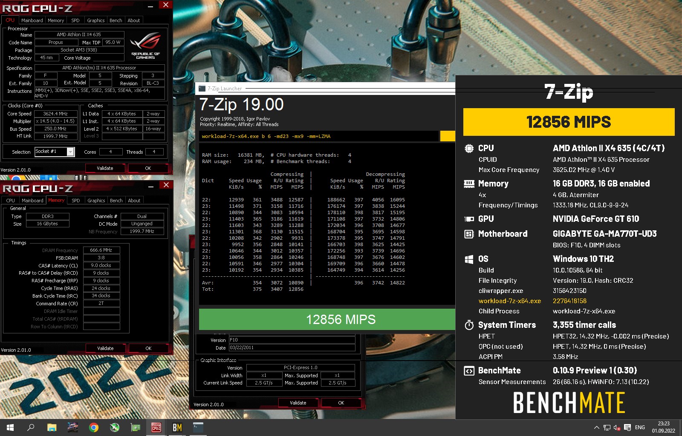Screen dimensions: 682x436
Task: Click the yellow block beside the command line
Action: click(448, 136)
